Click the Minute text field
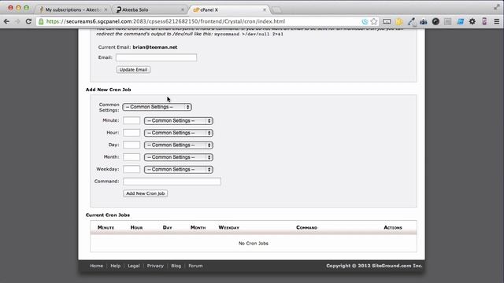 [132, 120]
